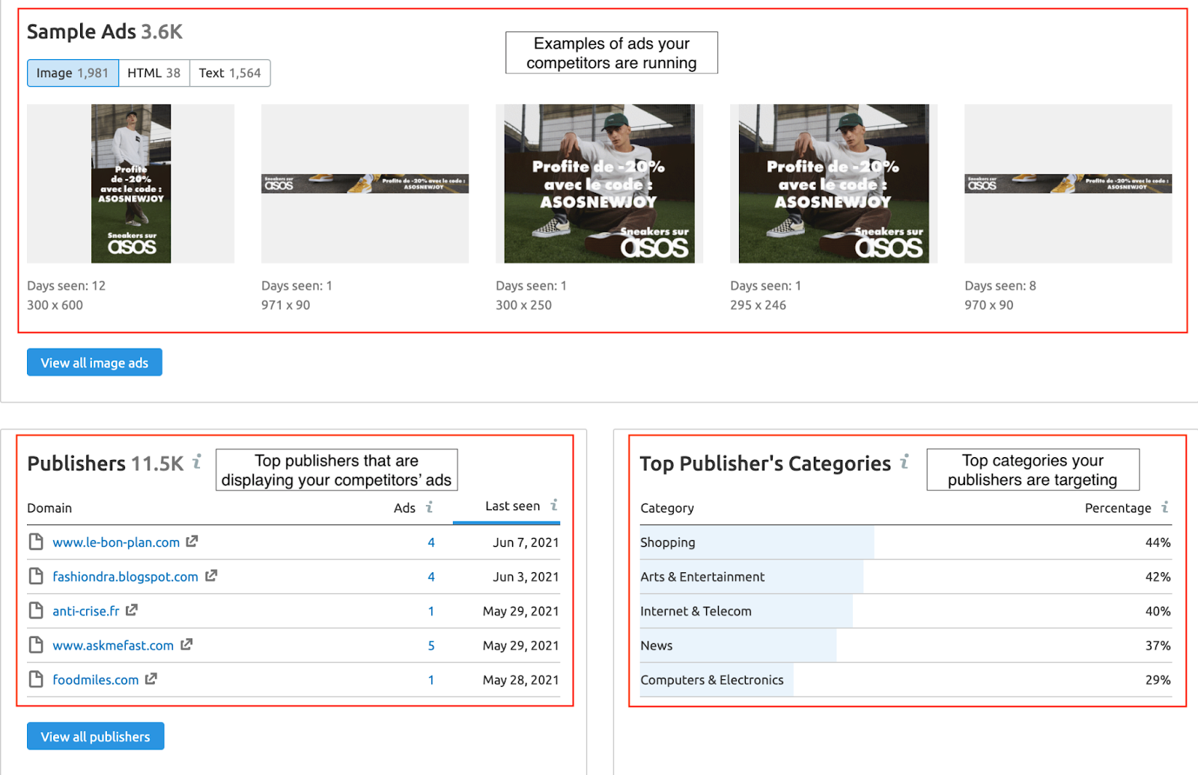Click info icon beside Publishers 11.5K heading
Screen dimensions: 1198x775
(197, 462)
